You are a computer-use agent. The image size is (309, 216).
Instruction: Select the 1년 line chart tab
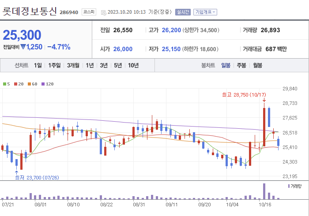point(90,65)
